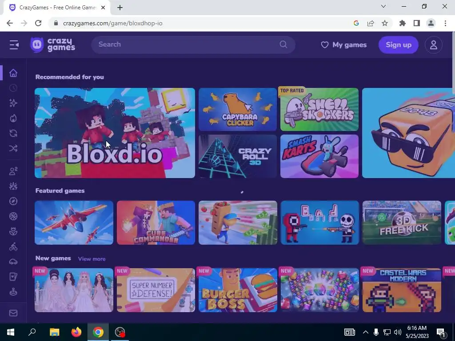Open Windows taskbar search
The image size is (455, 341).
pyautogui.click(x=32, y=332)
